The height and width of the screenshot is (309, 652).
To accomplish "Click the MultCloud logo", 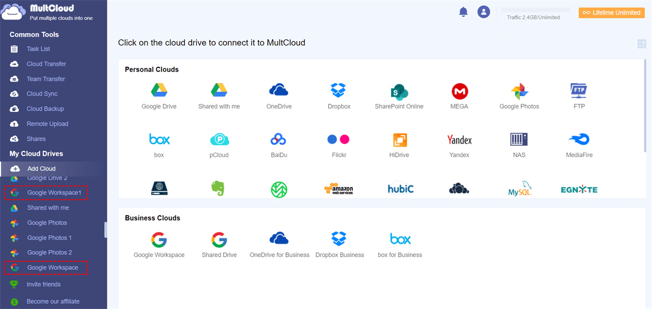I will (x=47, y=12).
